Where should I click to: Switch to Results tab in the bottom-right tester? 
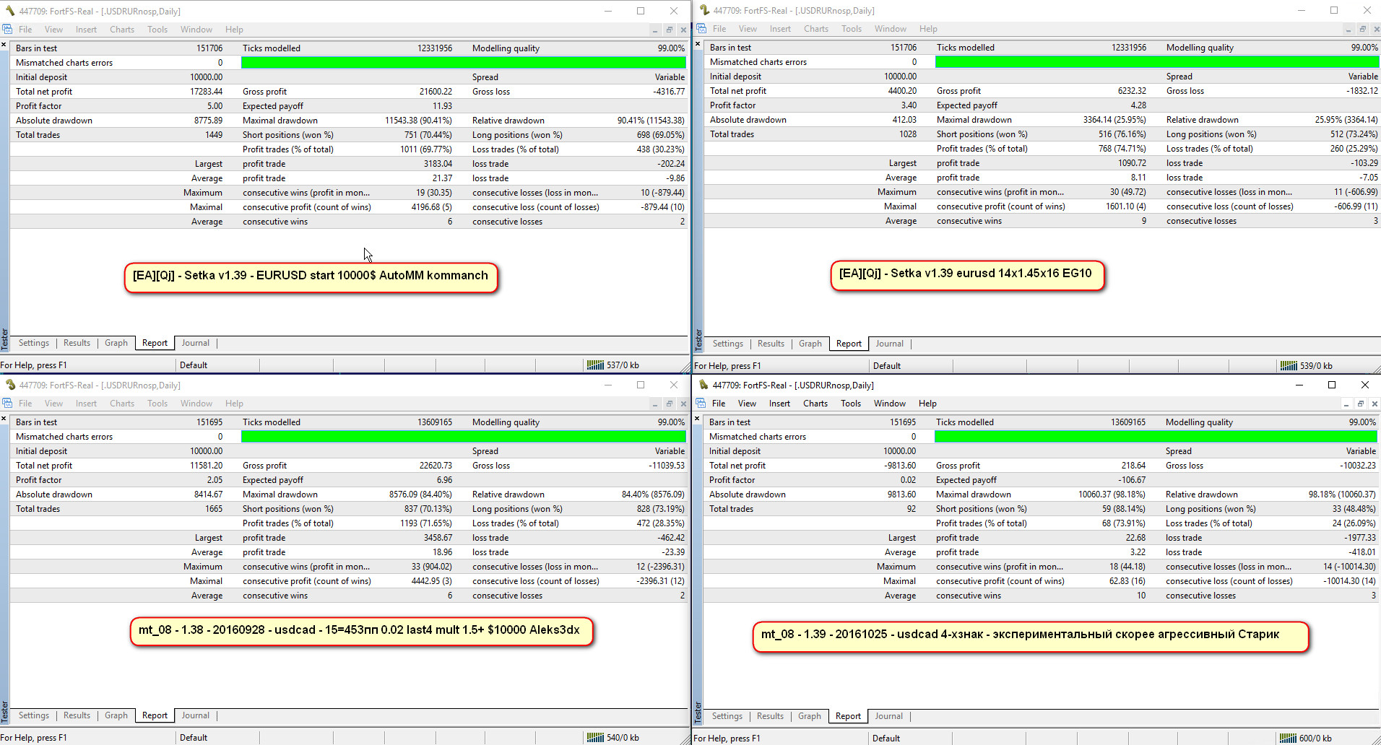coord(770,716)
